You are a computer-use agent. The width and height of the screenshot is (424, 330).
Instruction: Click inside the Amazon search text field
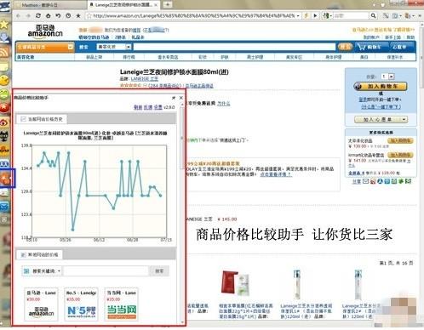(x=234, y=47)
